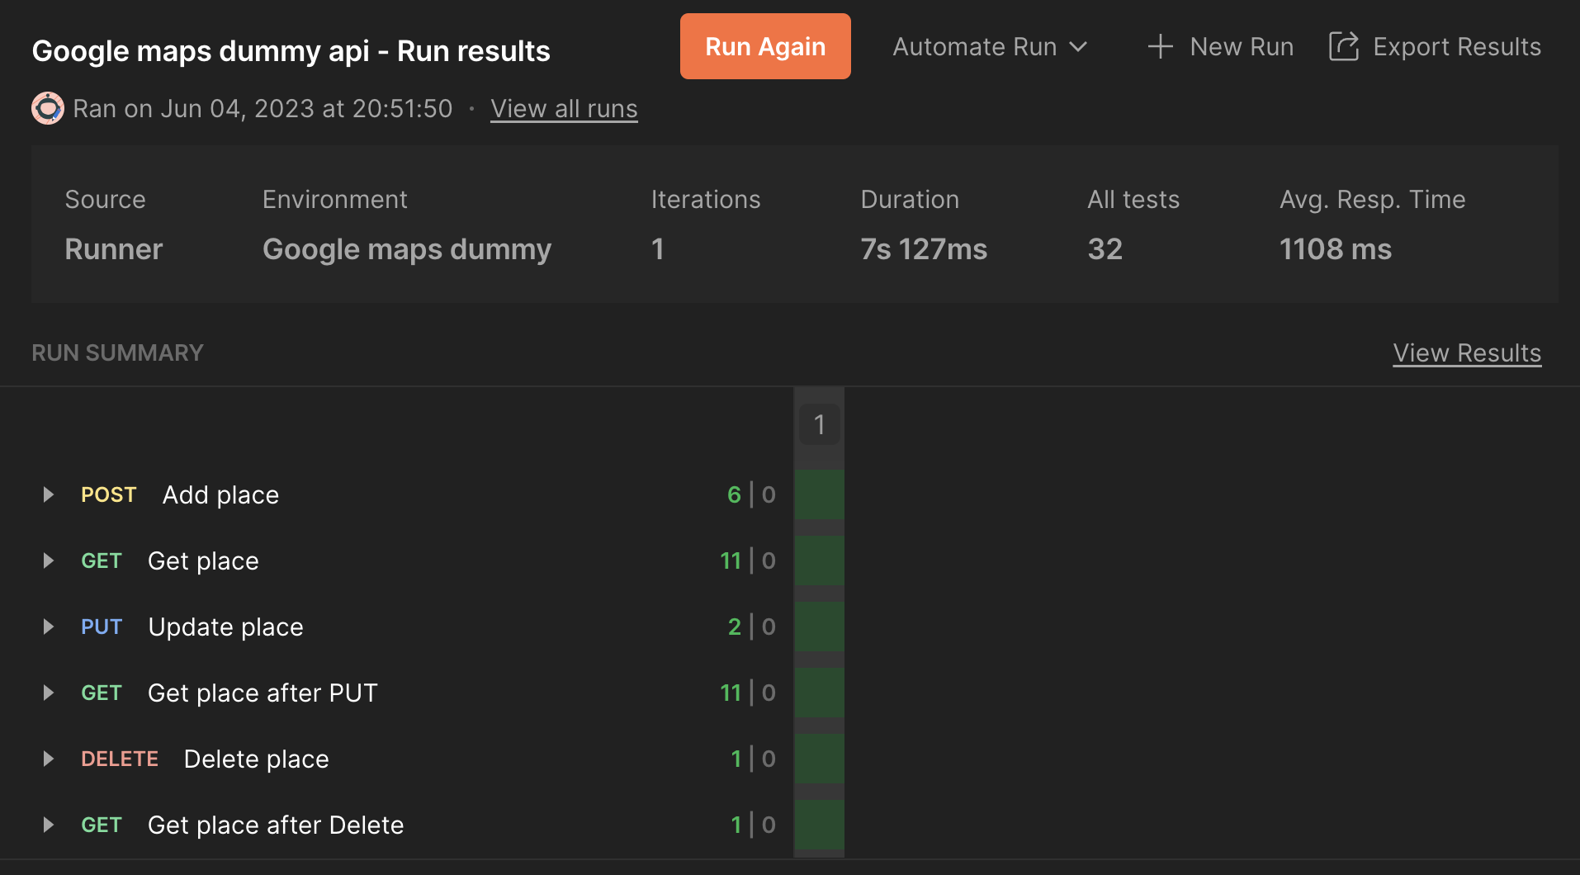Click the 'Google maps dummy api - Run results' title

(x=291, y=51)
